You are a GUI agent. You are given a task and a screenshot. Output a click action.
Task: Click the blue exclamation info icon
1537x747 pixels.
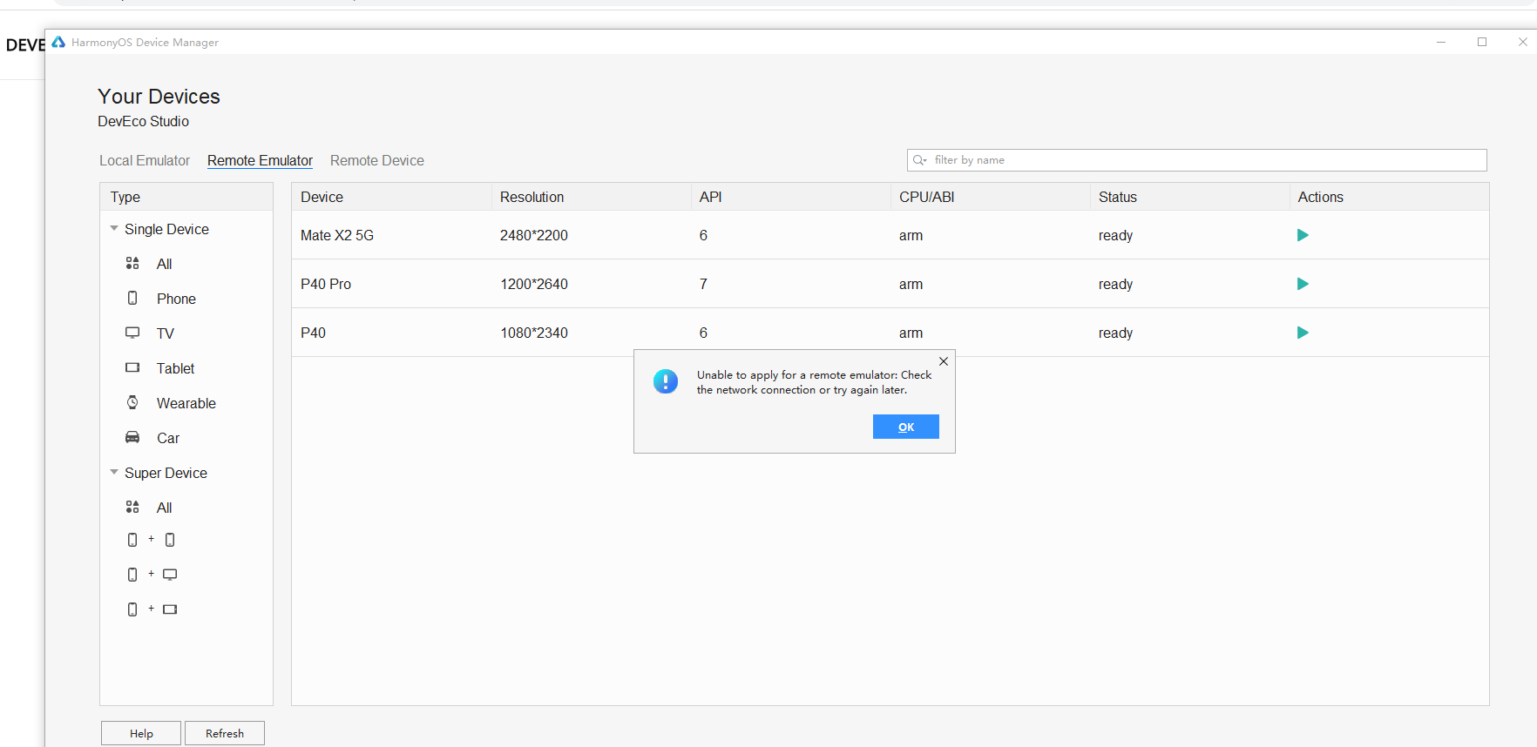666,381
